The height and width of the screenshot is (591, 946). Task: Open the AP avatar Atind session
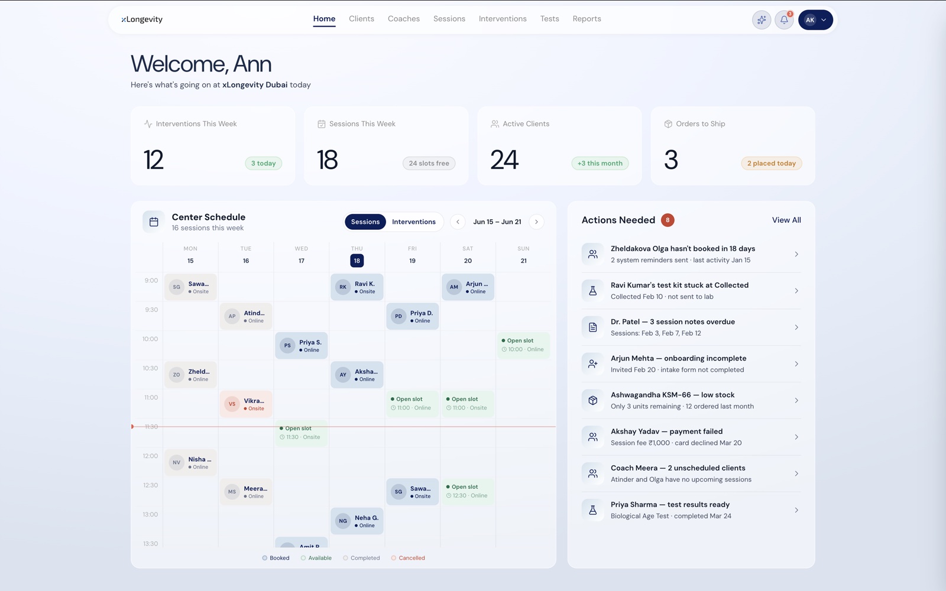(246, 316)
